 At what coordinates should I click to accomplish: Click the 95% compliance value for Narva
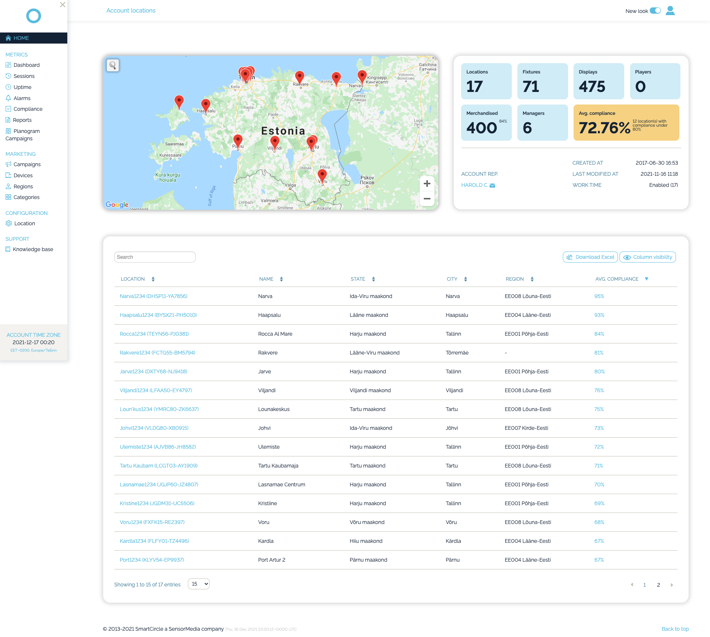pyautogui.click(x=599, y=296)
